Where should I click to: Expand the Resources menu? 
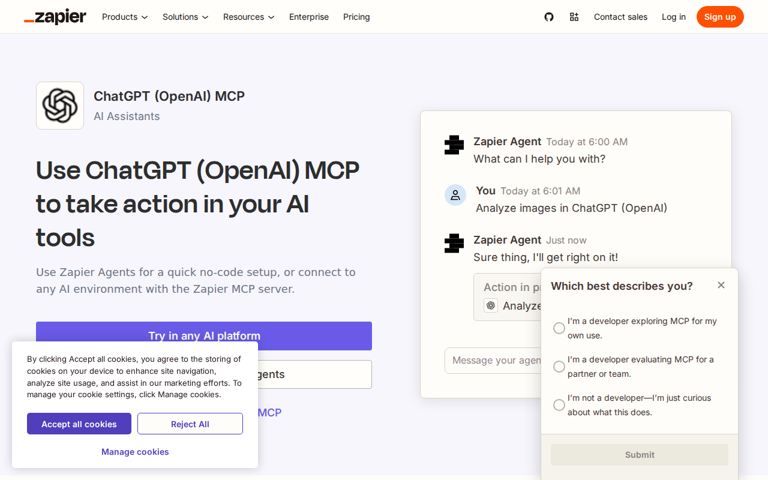click(x=248, y=17)
